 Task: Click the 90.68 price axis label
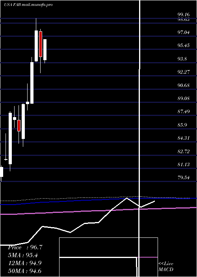click(x=184, y=85)
